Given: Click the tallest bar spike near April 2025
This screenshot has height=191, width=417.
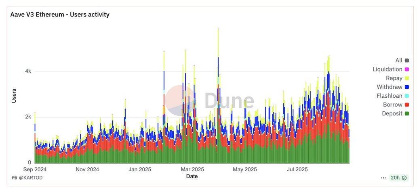Looking at the screenshot, I should 218,96.
